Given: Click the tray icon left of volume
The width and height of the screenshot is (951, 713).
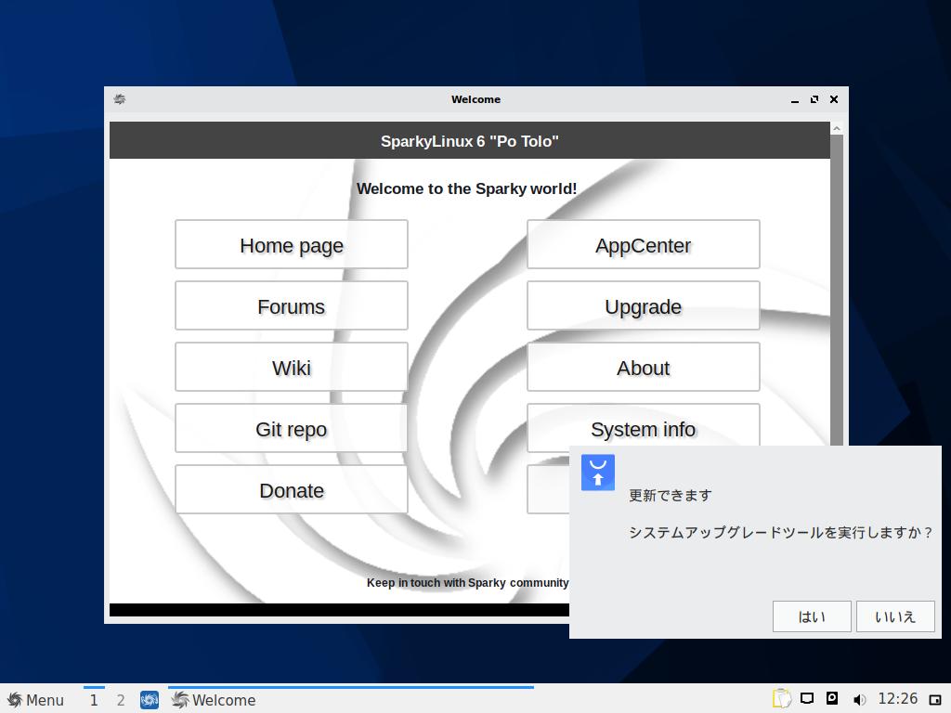Looking at the screenshot, I should pyautogui.click(x=832, y=698).
